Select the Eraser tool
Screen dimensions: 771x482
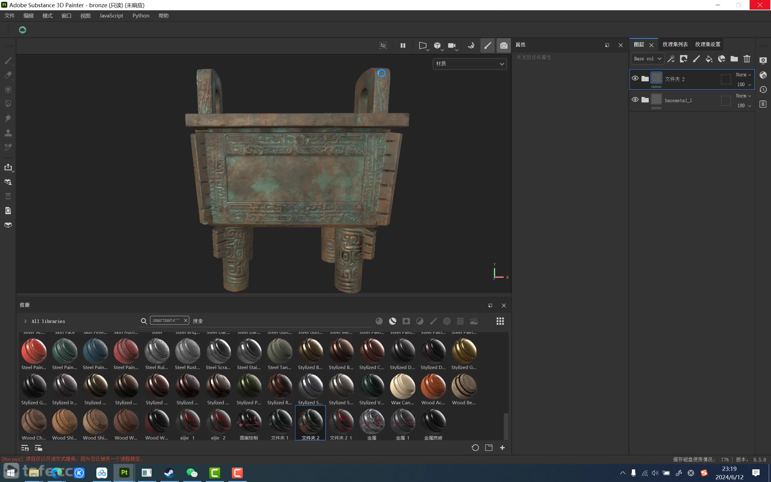click(x=8, y=75)
